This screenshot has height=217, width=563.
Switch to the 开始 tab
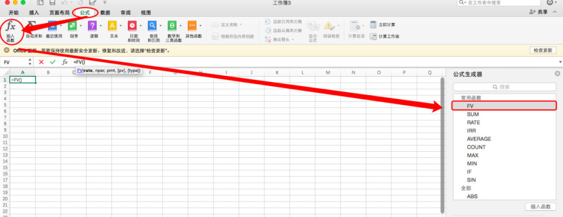coord(14,12)
